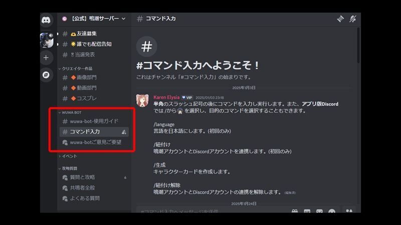This screenshot has width=401, height=225.
Task: Click the /language command text
Action: [164, 124]
